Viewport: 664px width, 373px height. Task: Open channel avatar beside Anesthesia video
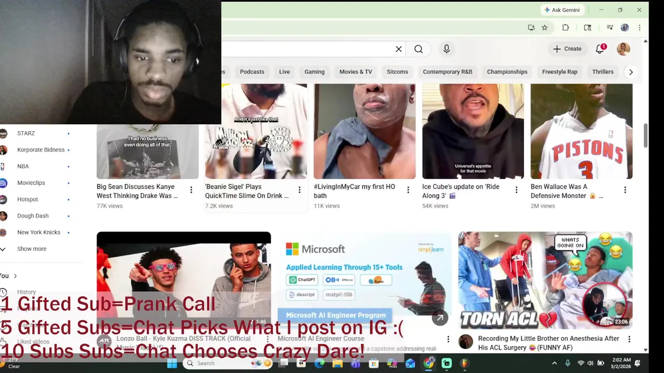pyautogui.click(x=466, y=341)
